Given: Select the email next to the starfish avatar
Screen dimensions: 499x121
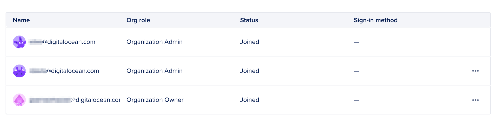Looking at the screenshot, I should pos(62,42).
